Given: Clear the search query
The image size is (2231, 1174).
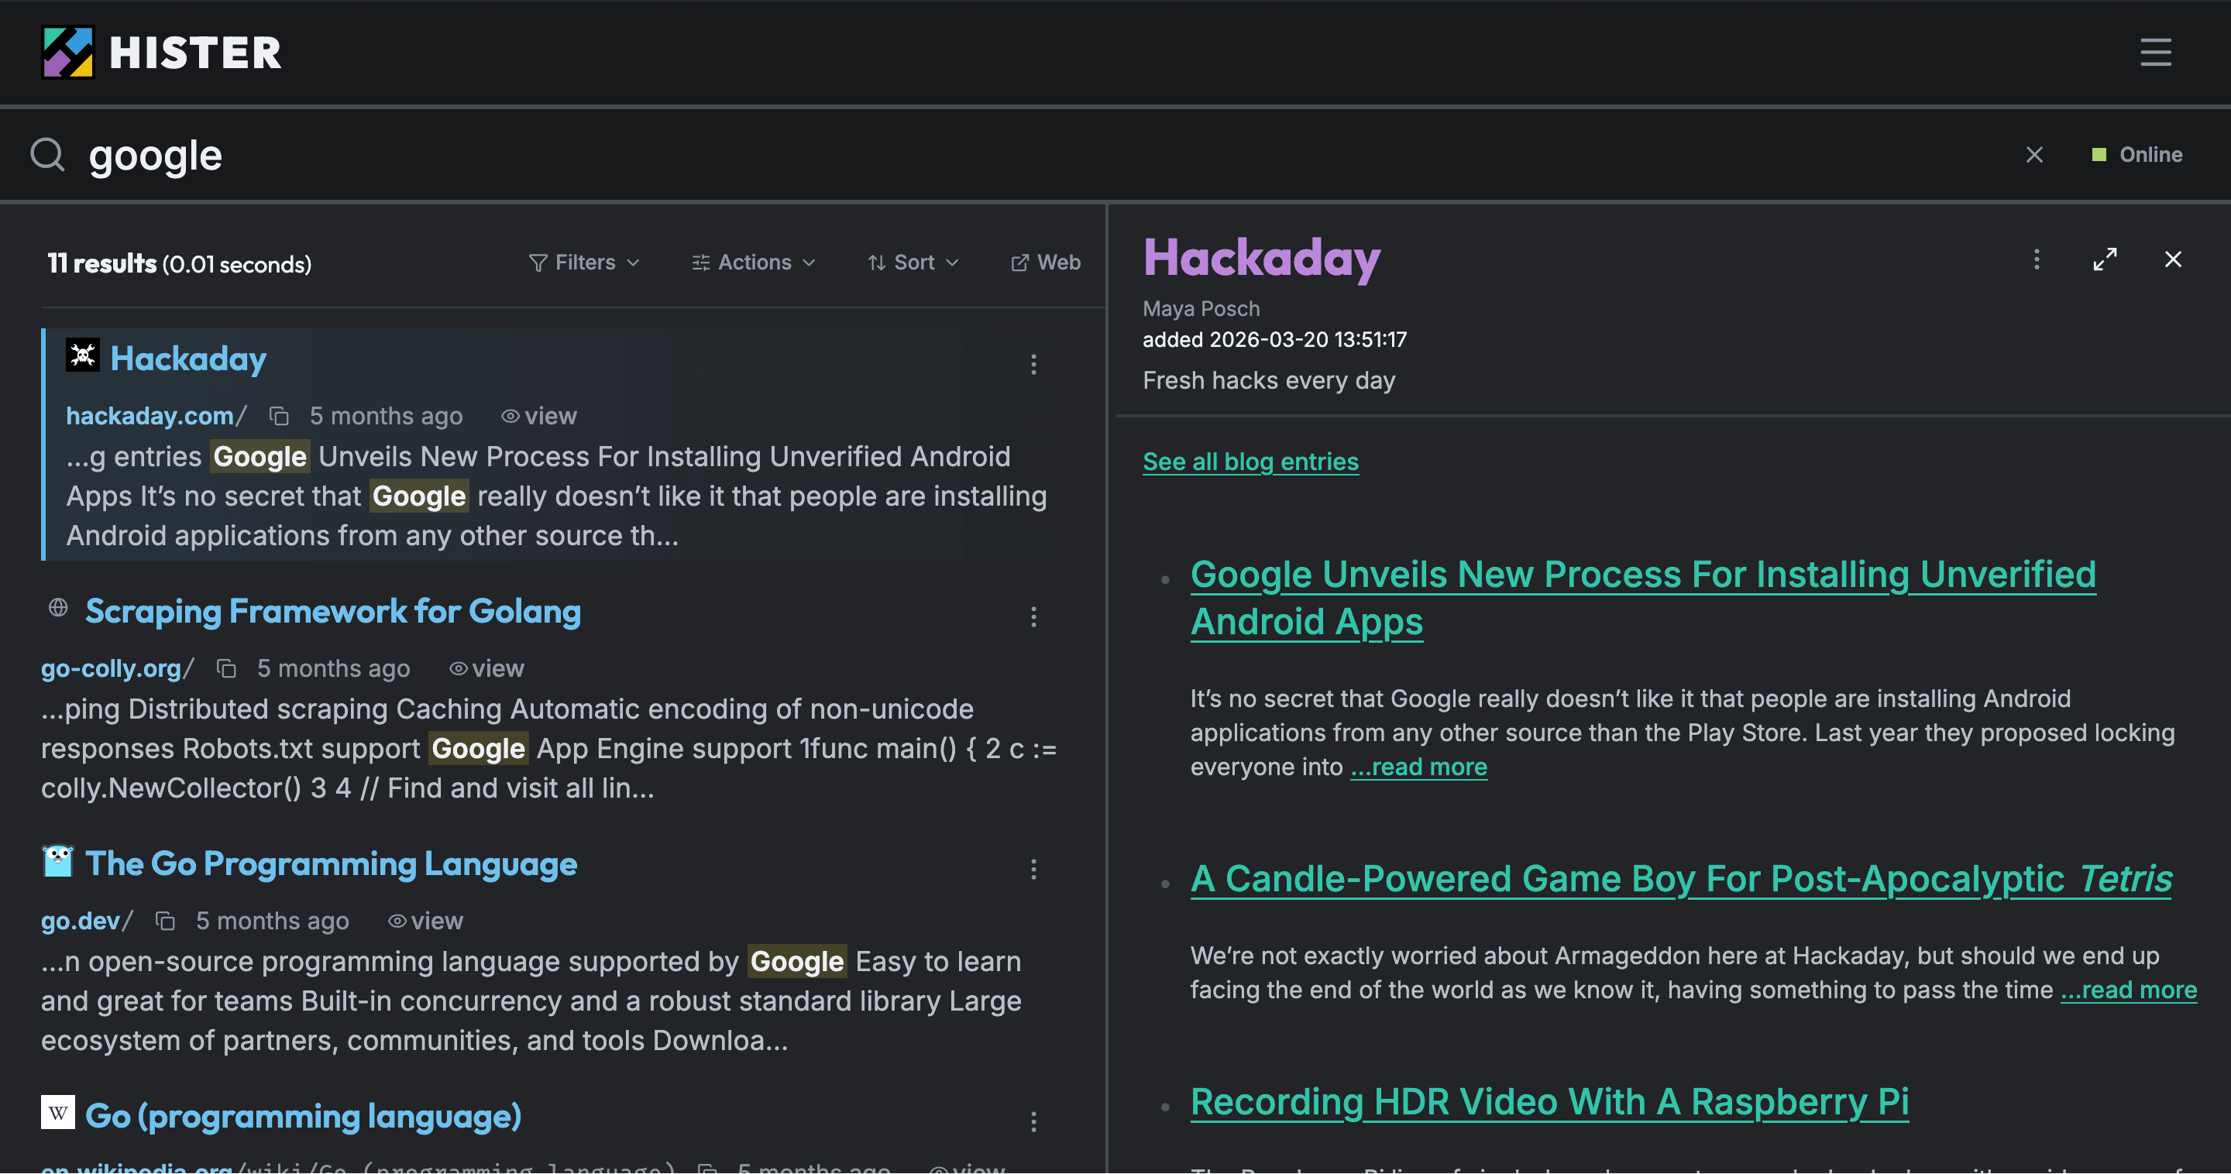Looking at the screenshot, I should click(2034, 155).
